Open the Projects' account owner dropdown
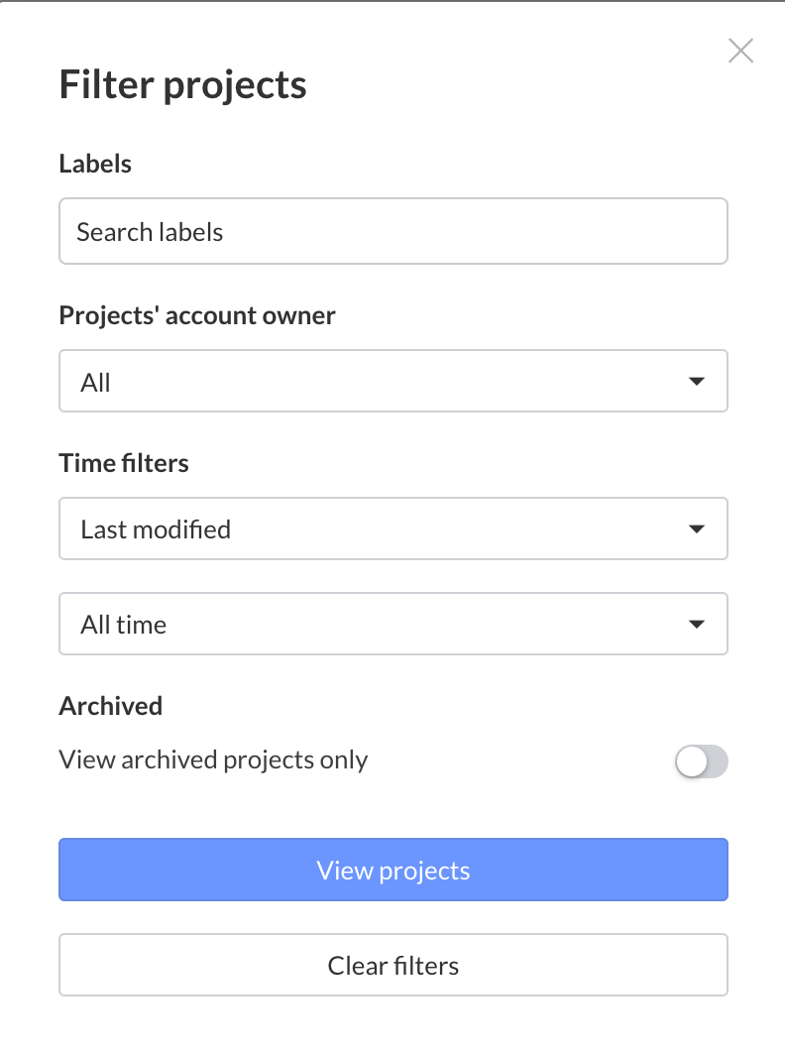Screen dimensions: 785x1055 point(393,382)
